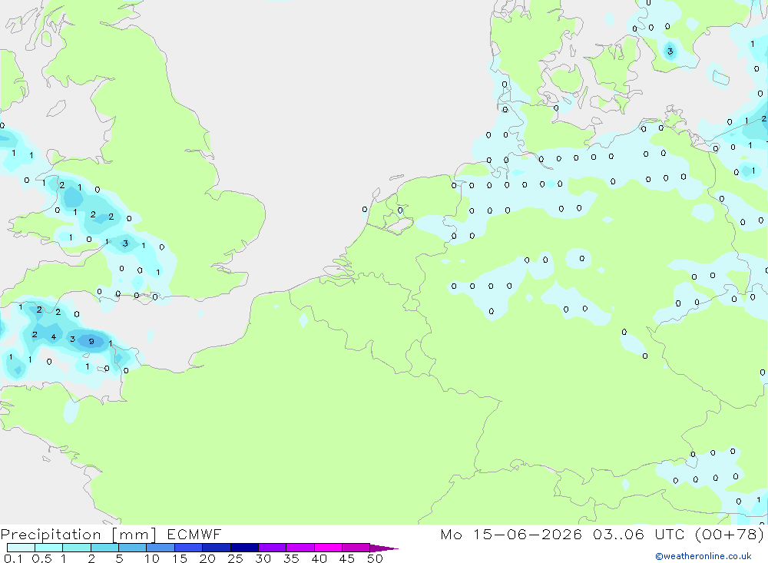The image size is (768, 563).
Task: Click the 40–45 mm magenta legend swatch
Action: pos(328,548)
